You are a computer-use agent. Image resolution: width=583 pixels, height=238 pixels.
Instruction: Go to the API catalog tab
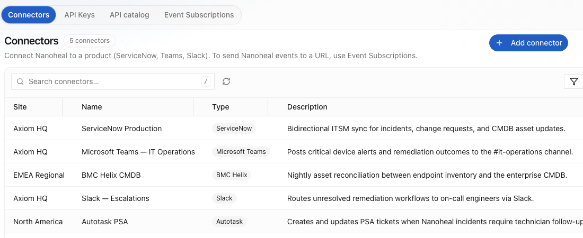tap(129, 15)
